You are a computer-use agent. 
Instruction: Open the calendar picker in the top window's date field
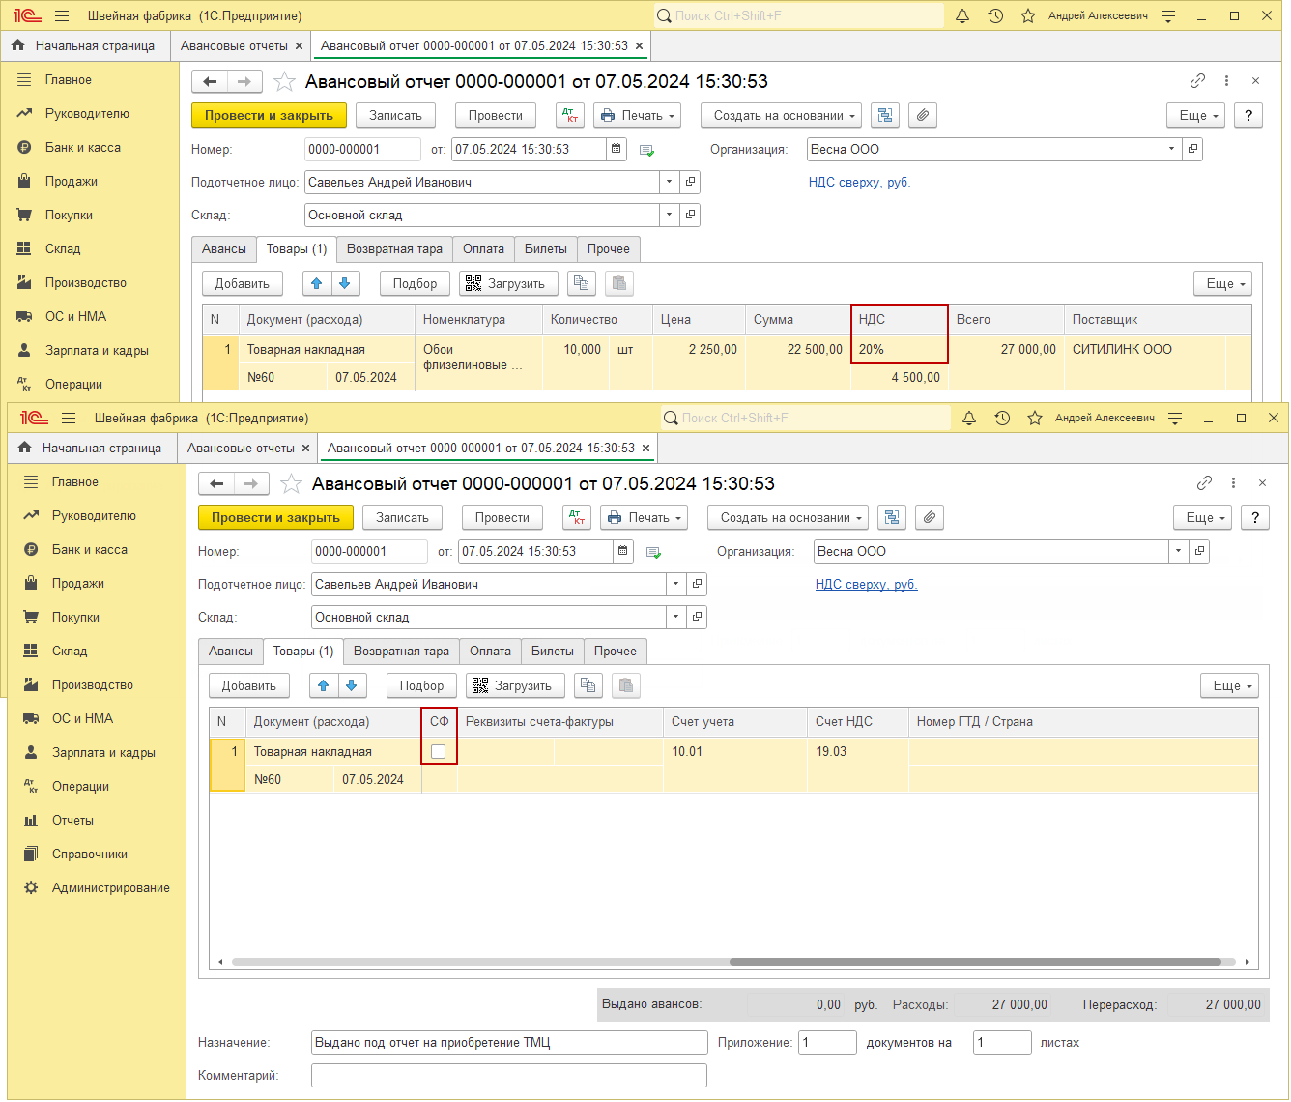pos(616,150)
